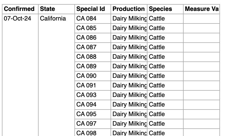Select the Measure Va column header

(201, 9)
